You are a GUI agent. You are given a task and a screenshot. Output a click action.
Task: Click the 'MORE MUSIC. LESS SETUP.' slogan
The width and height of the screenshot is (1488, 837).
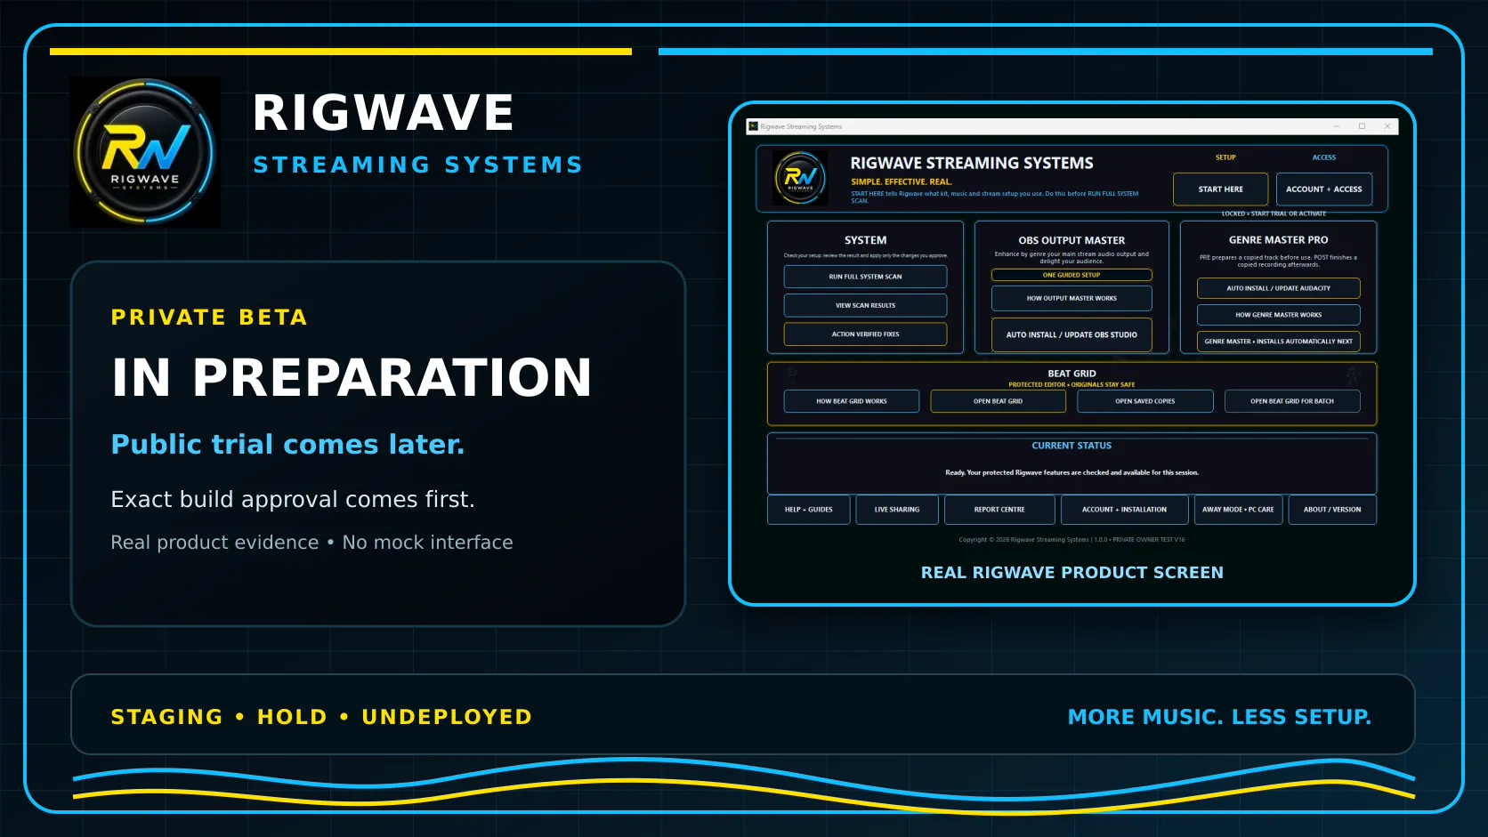click(1219, 717)
